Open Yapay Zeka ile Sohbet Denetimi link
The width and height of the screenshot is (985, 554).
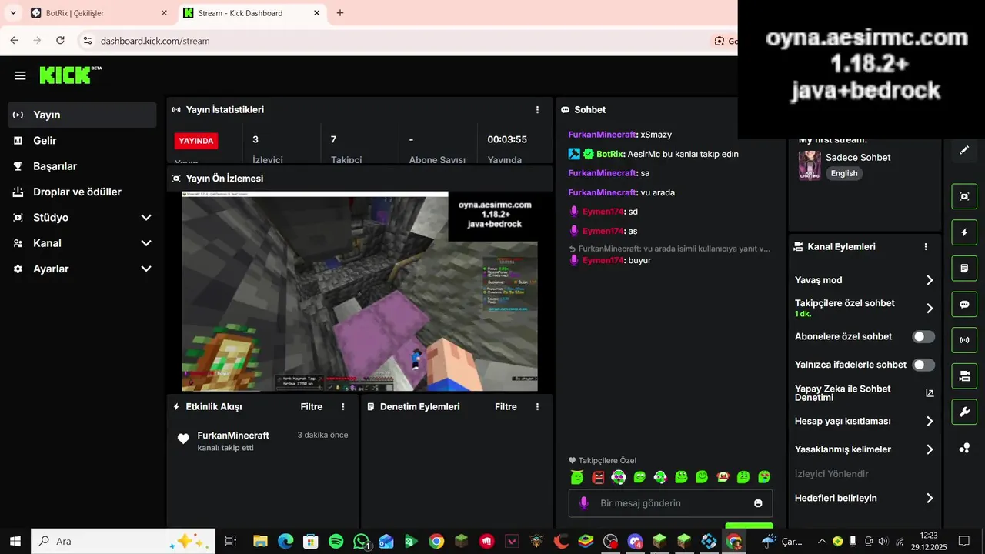864,393
